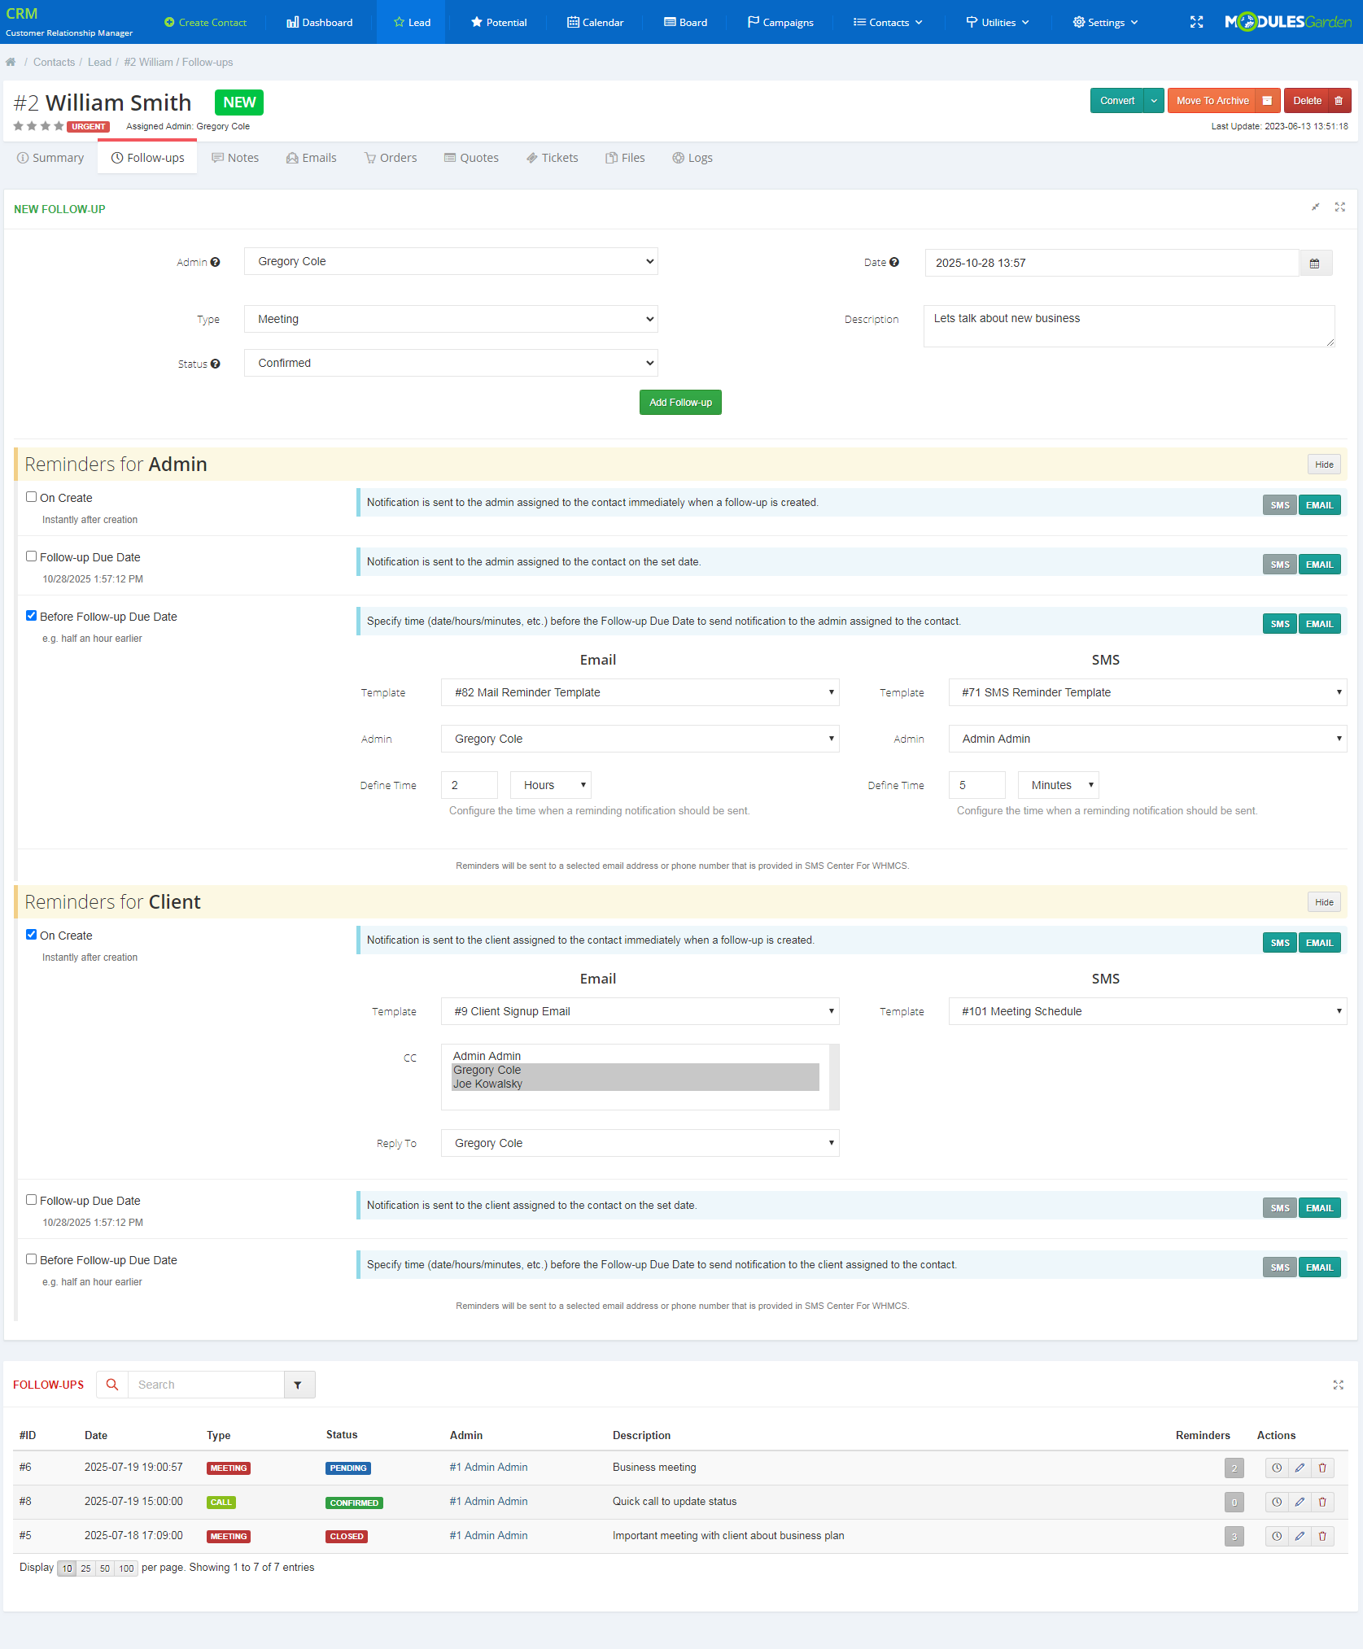Disable Before Follow-up Due Date admin reminder
Screen dimensions: 1363x1649
click(x=31, y=615)
